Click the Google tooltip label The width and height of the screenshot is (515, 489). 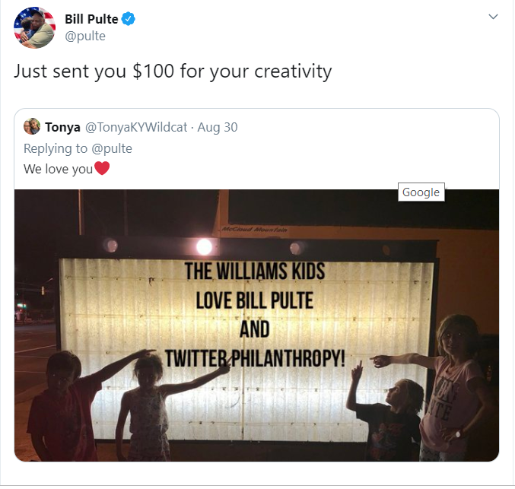tap(421, 192)
